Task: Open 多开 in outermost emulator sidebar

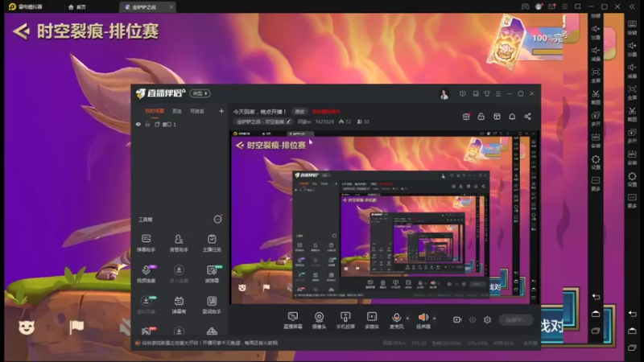Action: click(x=632, y=135)
